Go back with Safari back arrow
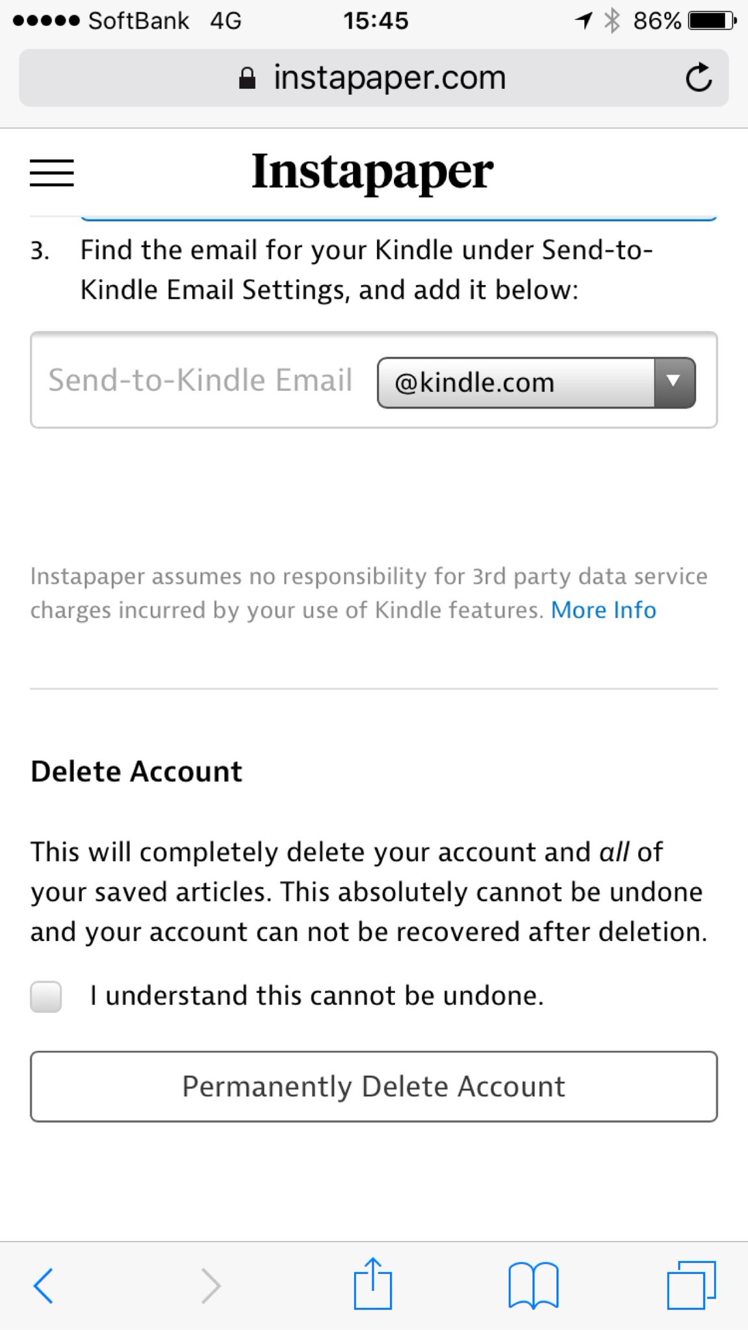Viewport: 748px width, 1330px height. (43, 1285)
